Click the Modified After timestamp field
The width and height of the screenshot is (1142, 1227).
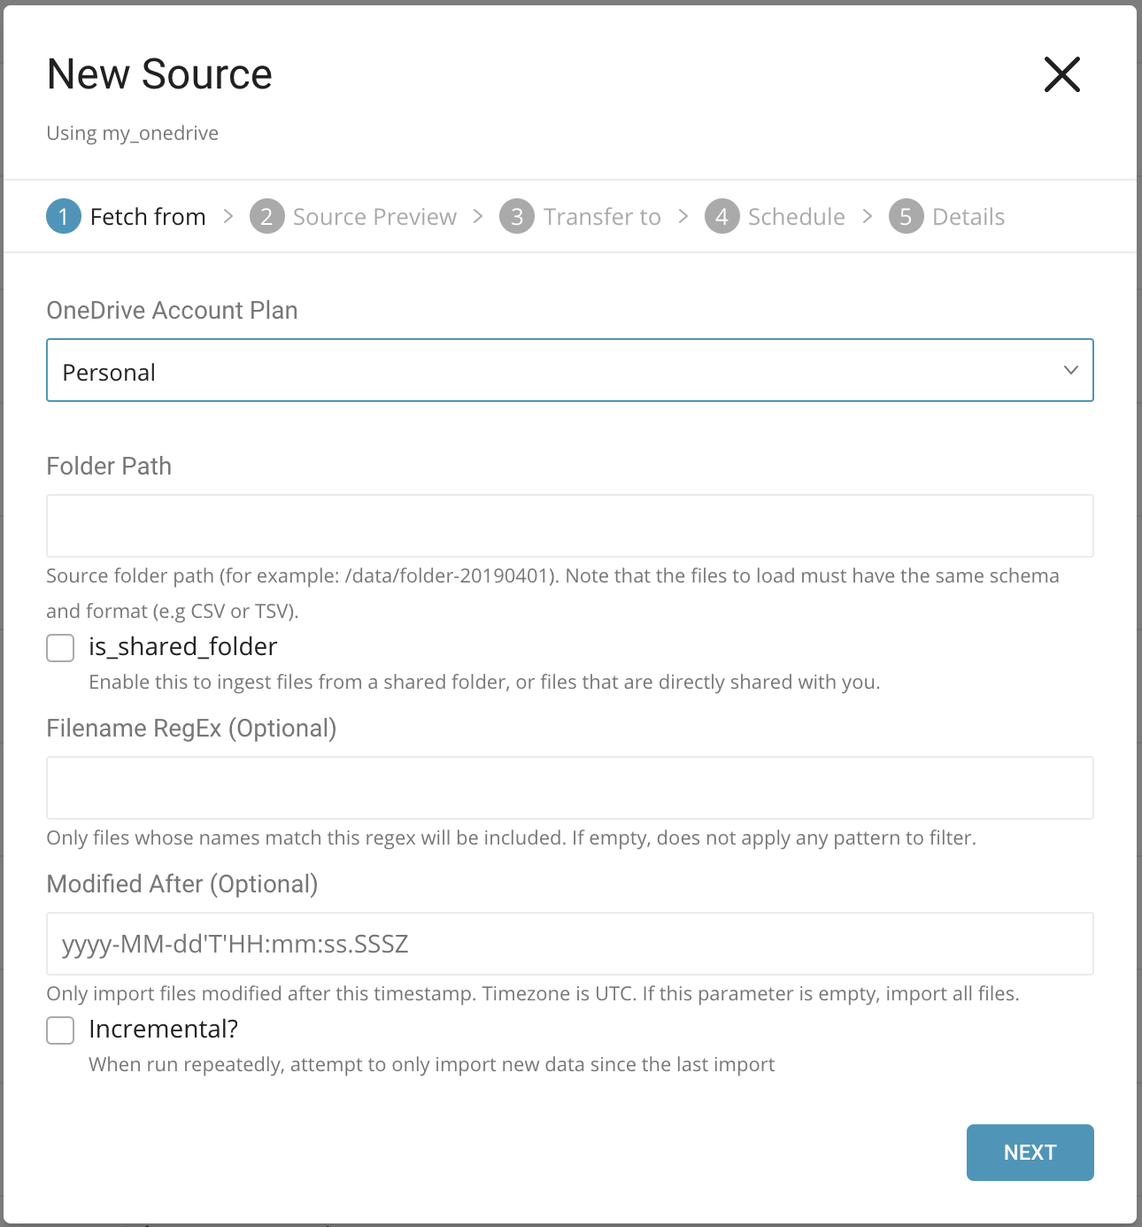coord(570,944)
